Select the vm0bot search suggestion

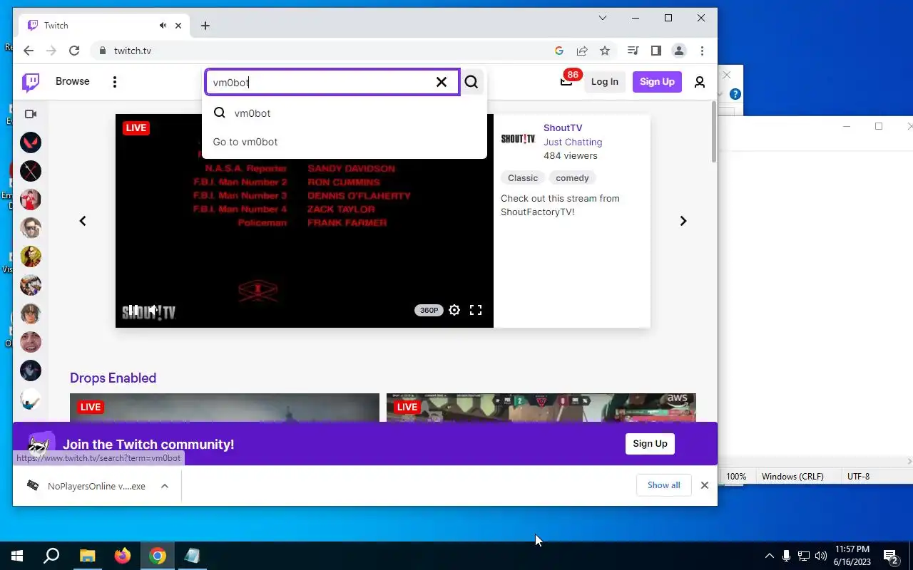(x=345, y=113)
